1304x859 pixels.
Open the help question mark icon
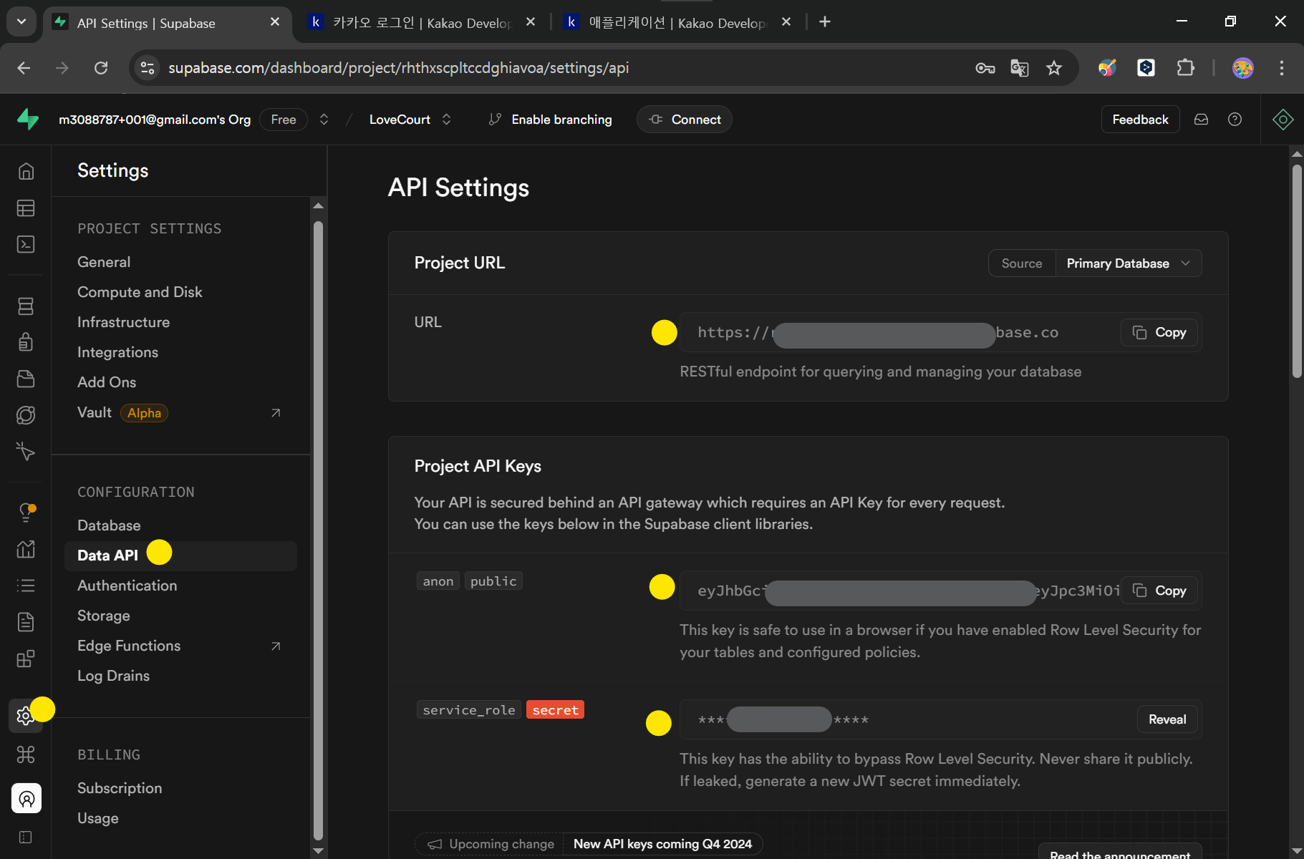(1235, 120)
